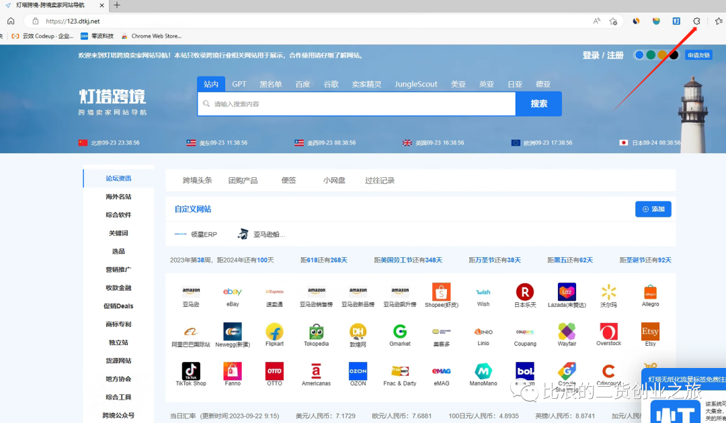Open the 敦煌网 DH icon

point(358,332)
